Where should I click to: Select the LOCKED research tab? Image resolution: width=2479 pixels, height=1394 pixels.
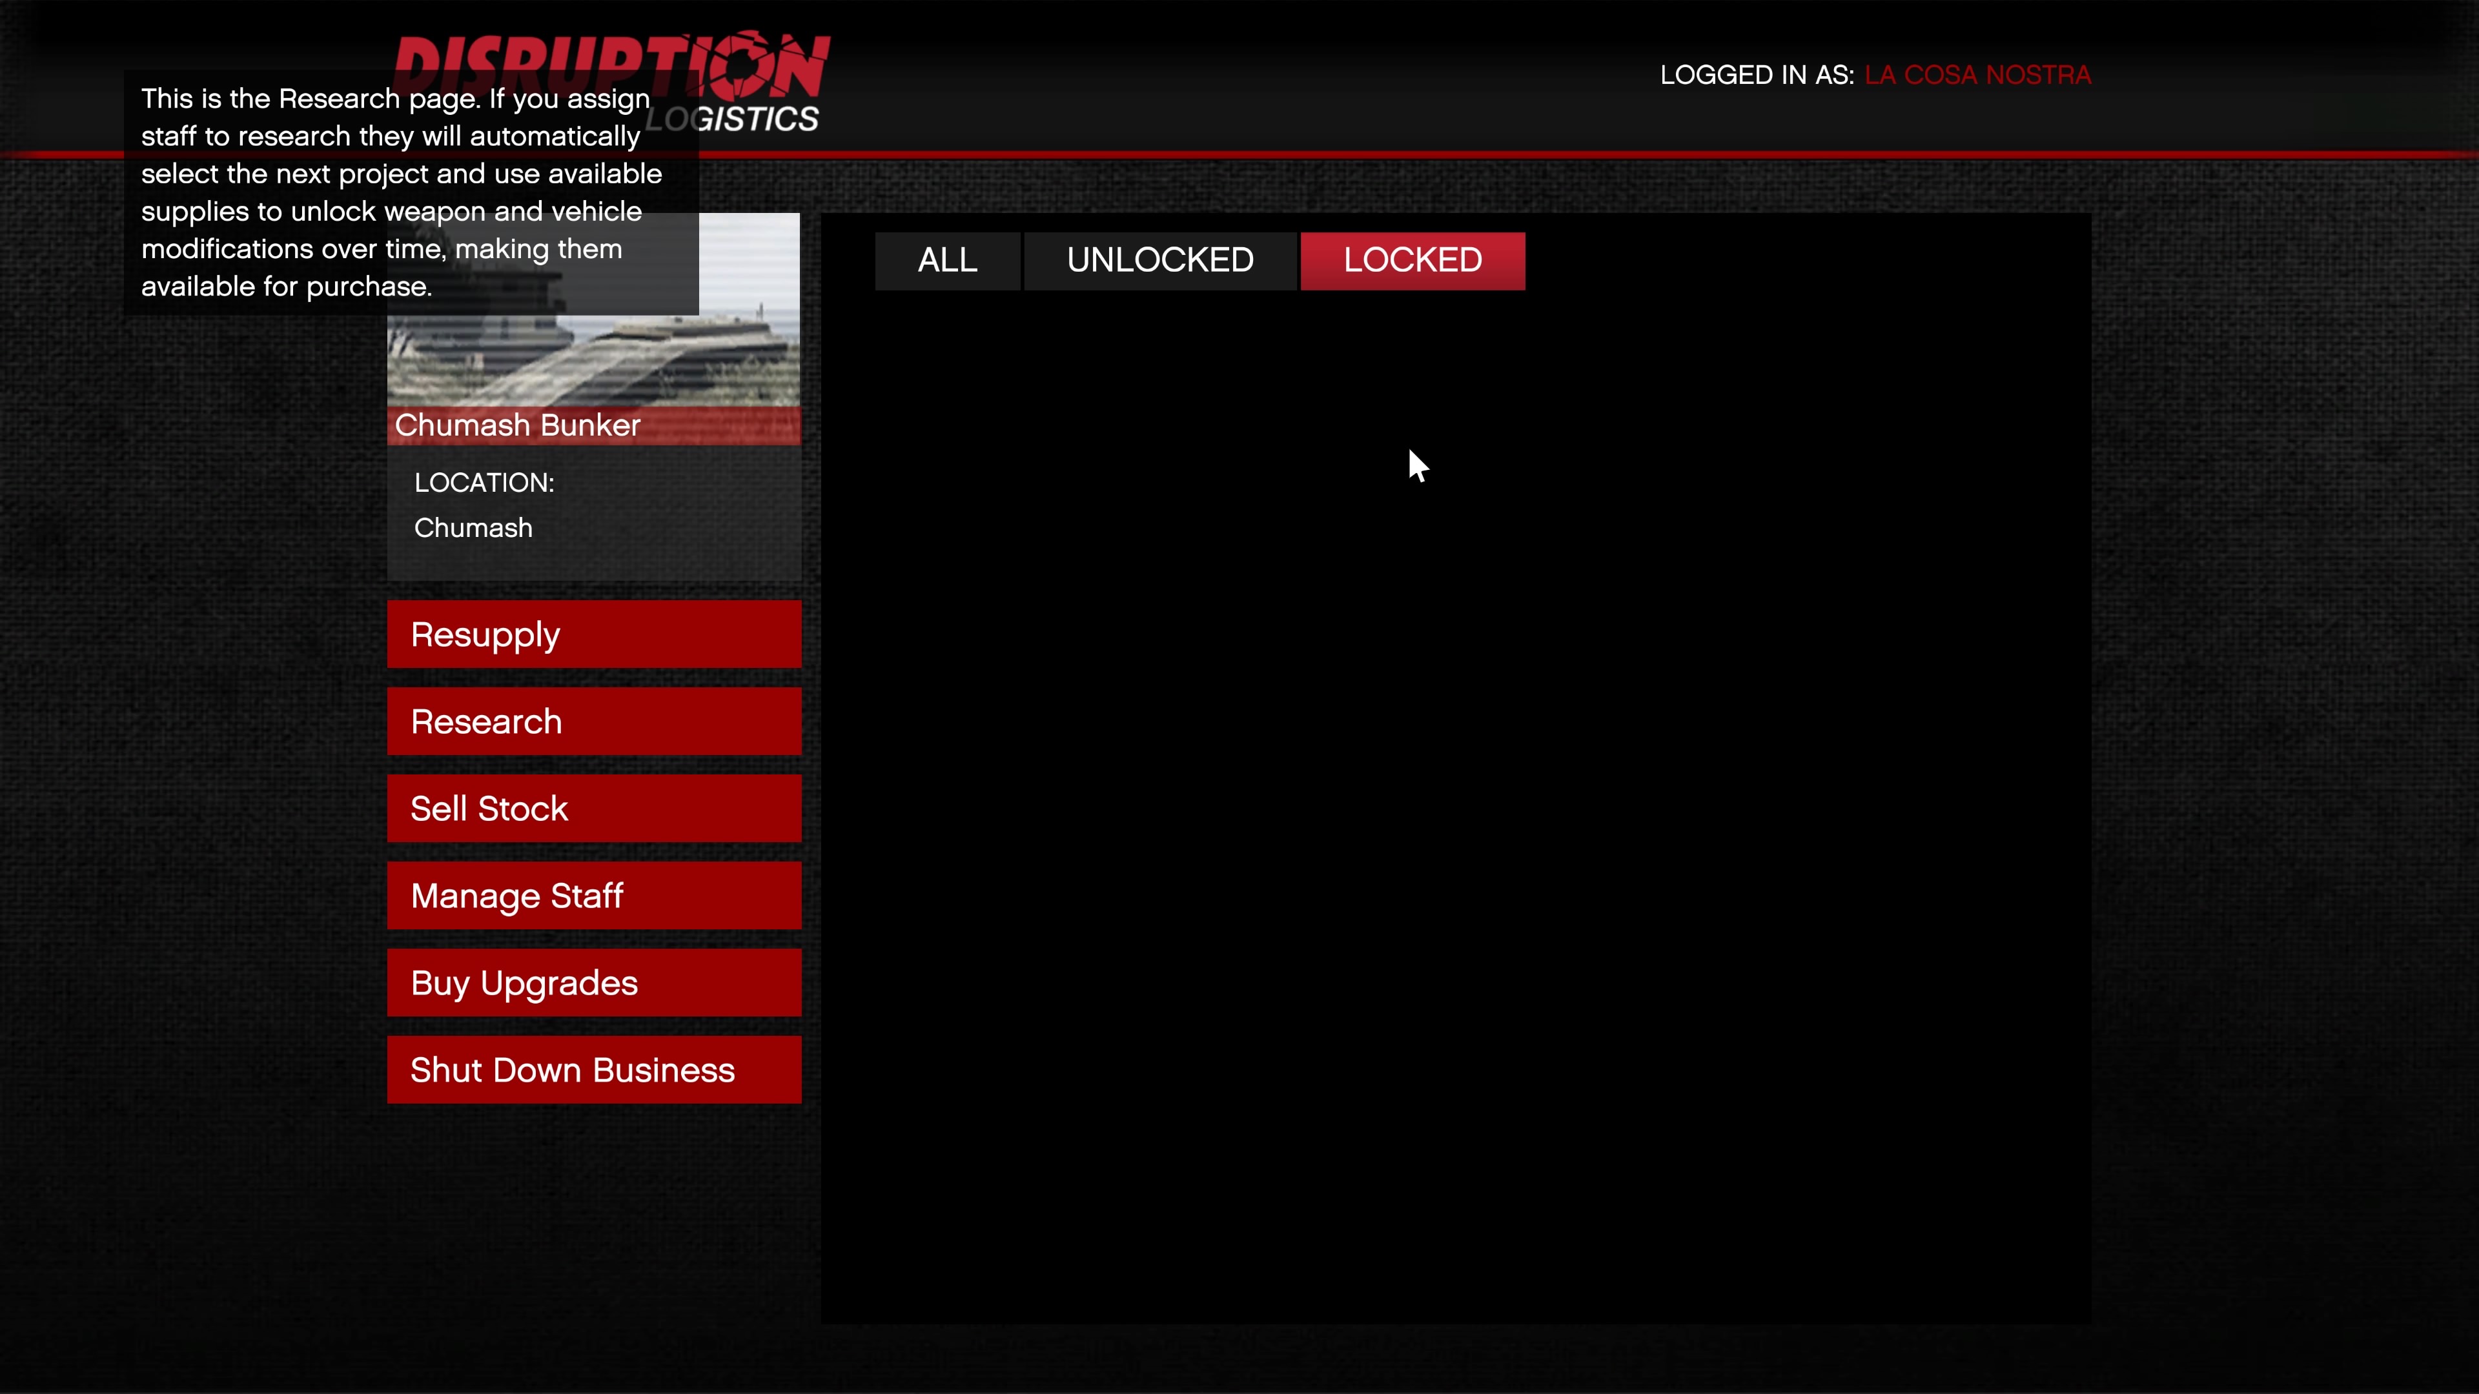pos(1412,261)
